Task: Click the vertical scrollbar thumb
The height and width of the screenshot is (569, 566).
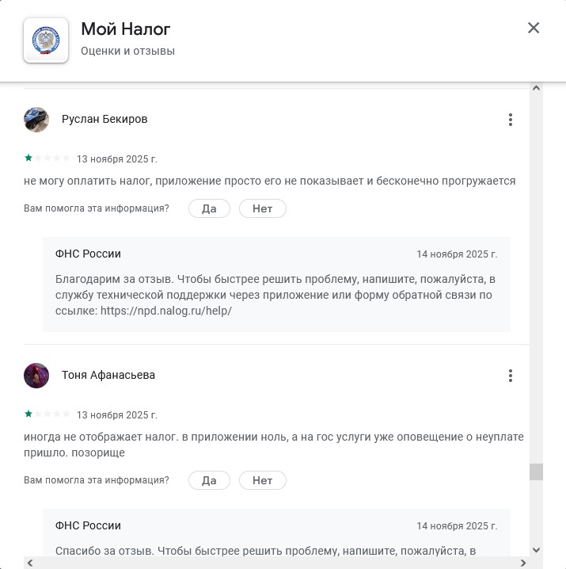Action: [537, 472]
